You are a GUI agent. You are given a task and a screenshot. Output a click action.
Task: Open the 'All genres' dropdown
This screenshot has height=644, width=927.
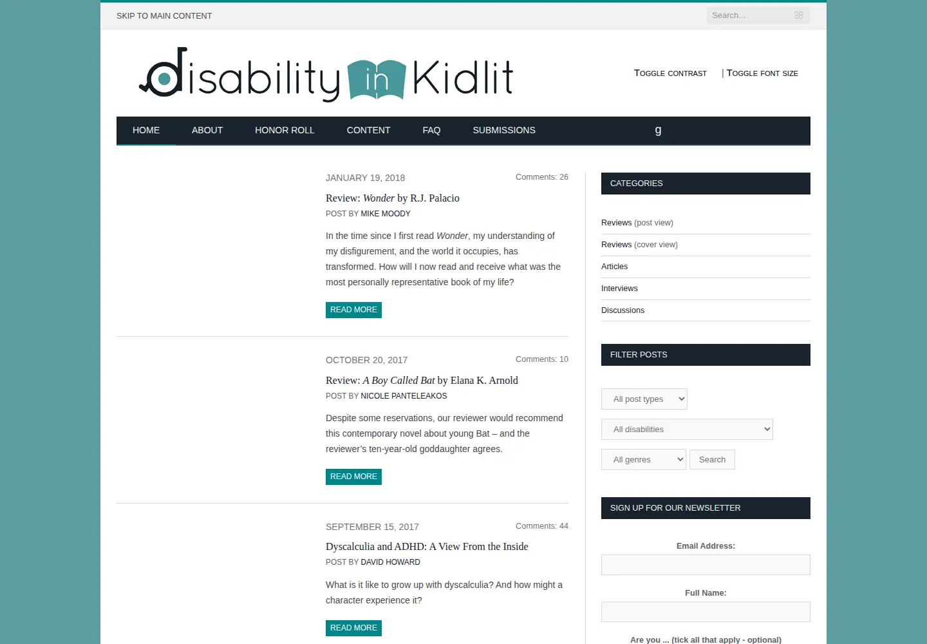point(644,460)
